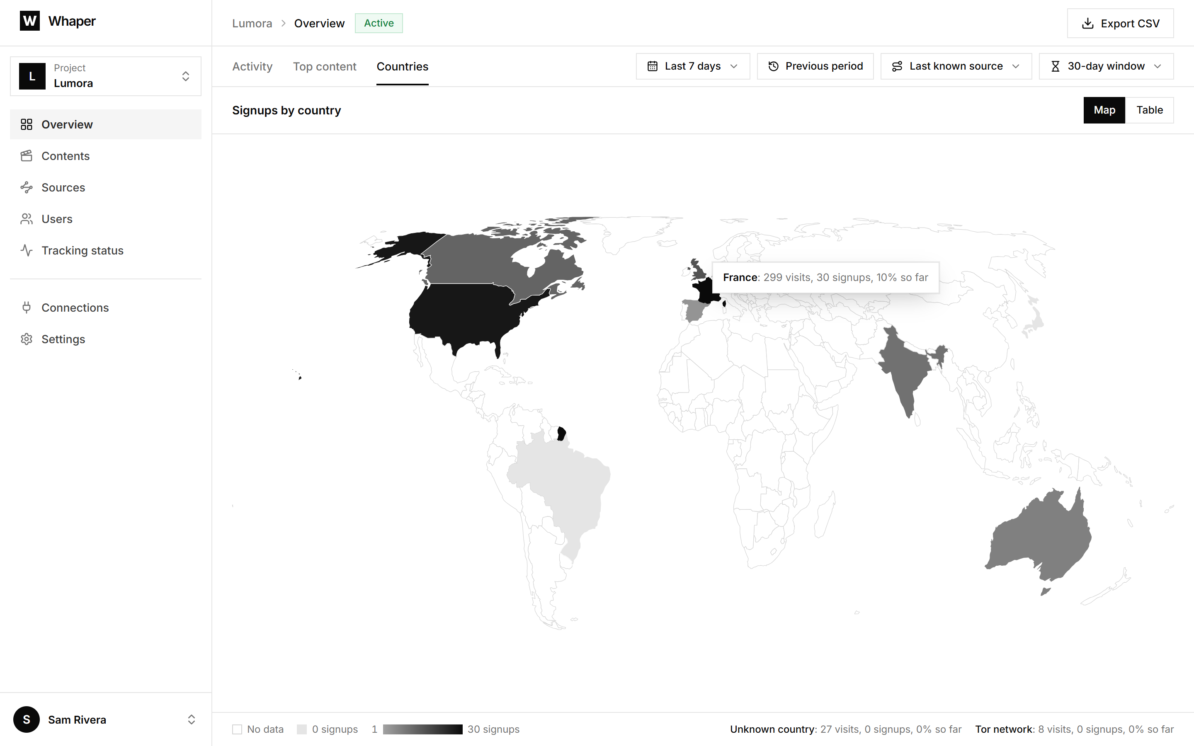Click the breadcrumb chevron separator after Lumora
1194x746 pixels.
[x=283, y=23]
